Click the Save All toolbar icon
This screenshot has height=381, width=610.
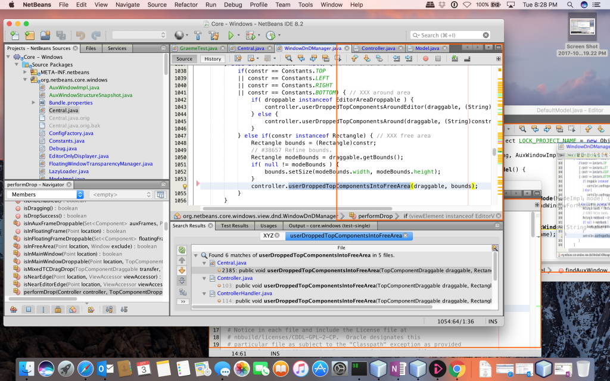(x=61, y=35)
